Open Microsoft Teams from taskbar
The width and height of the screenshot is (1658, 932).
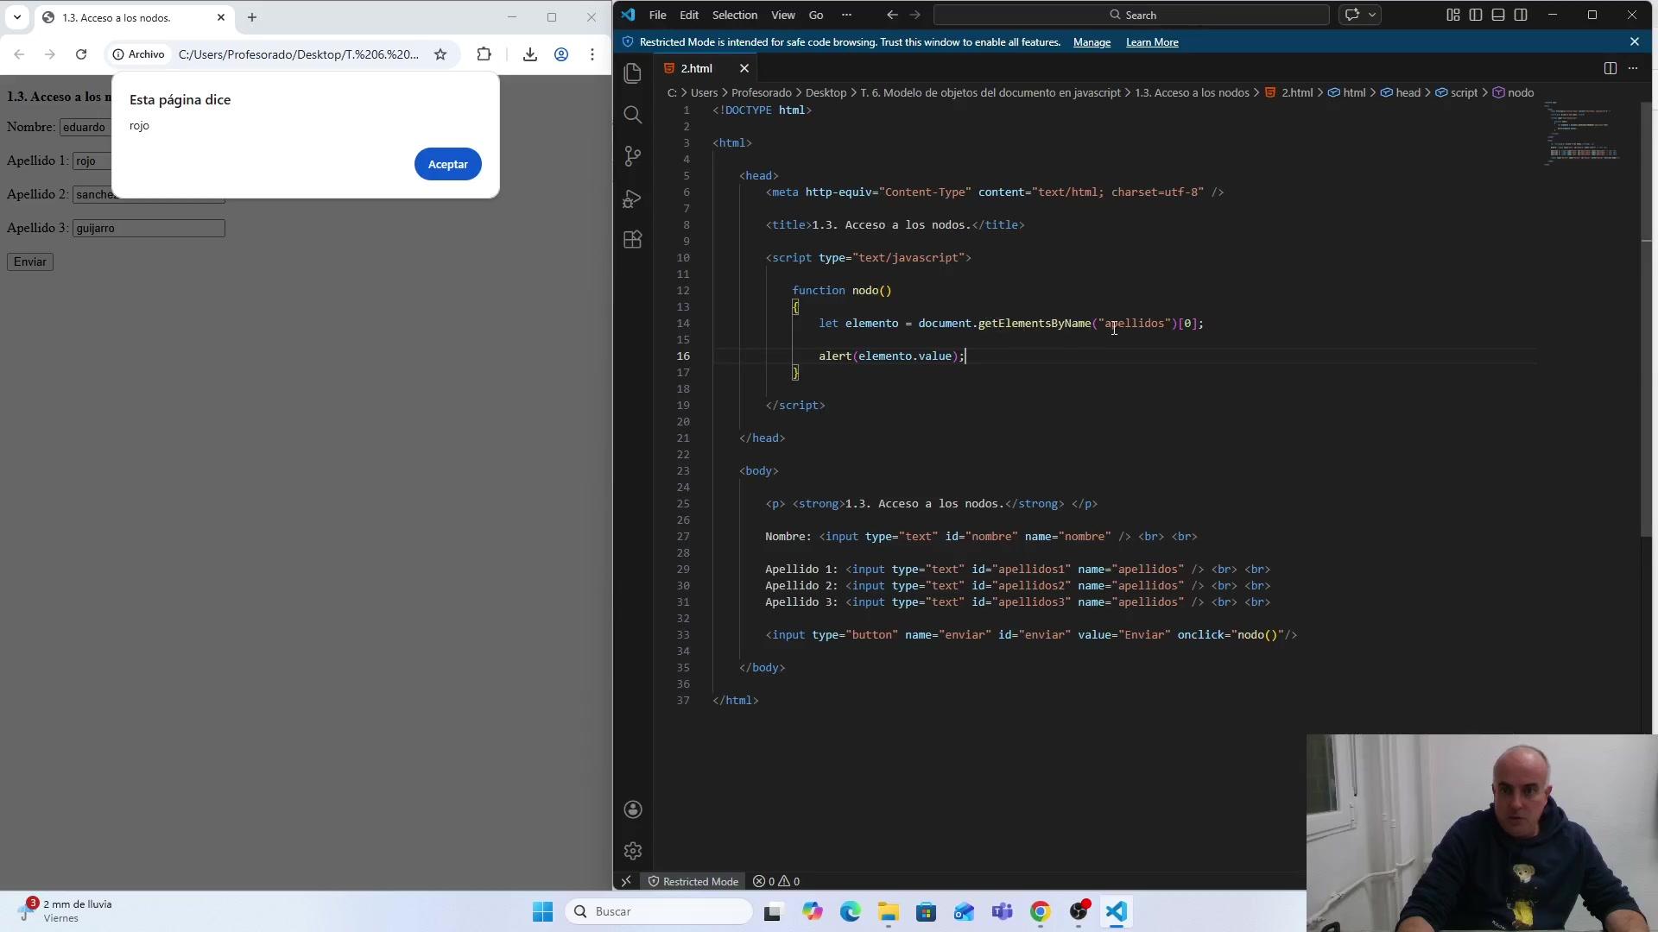pos(1002,911)
